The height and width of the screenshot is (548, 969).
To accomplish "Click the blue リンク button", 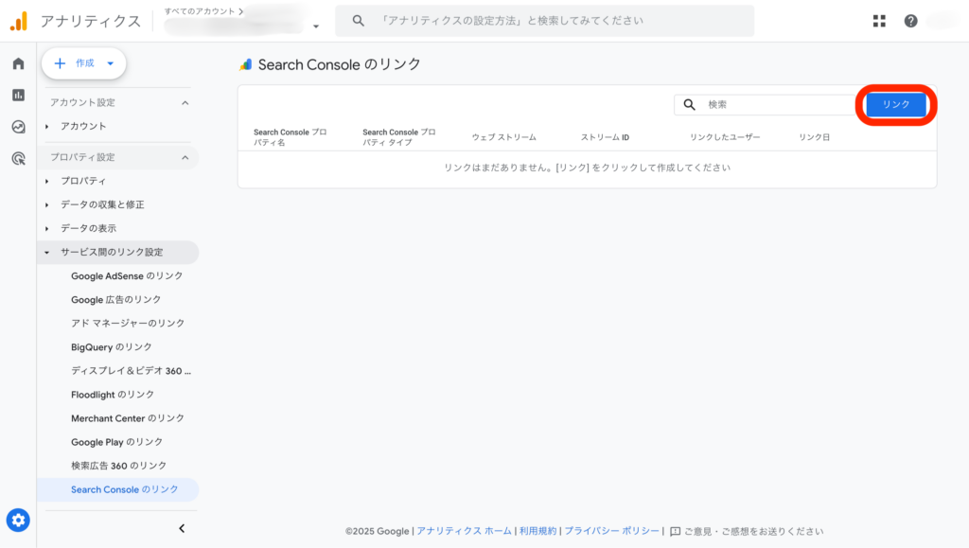I will pos(895,104).
